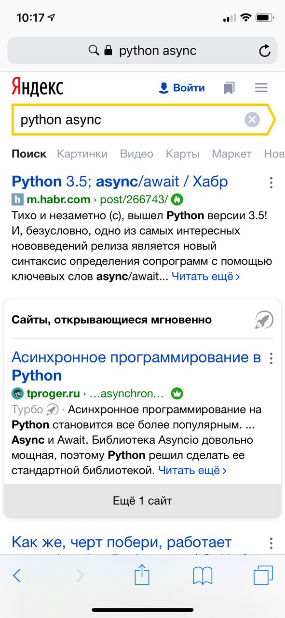This screenshot has width=285, height=618.
Task: Show open Safari tabs
Action: pyautogui.click(x=263, y=576)
